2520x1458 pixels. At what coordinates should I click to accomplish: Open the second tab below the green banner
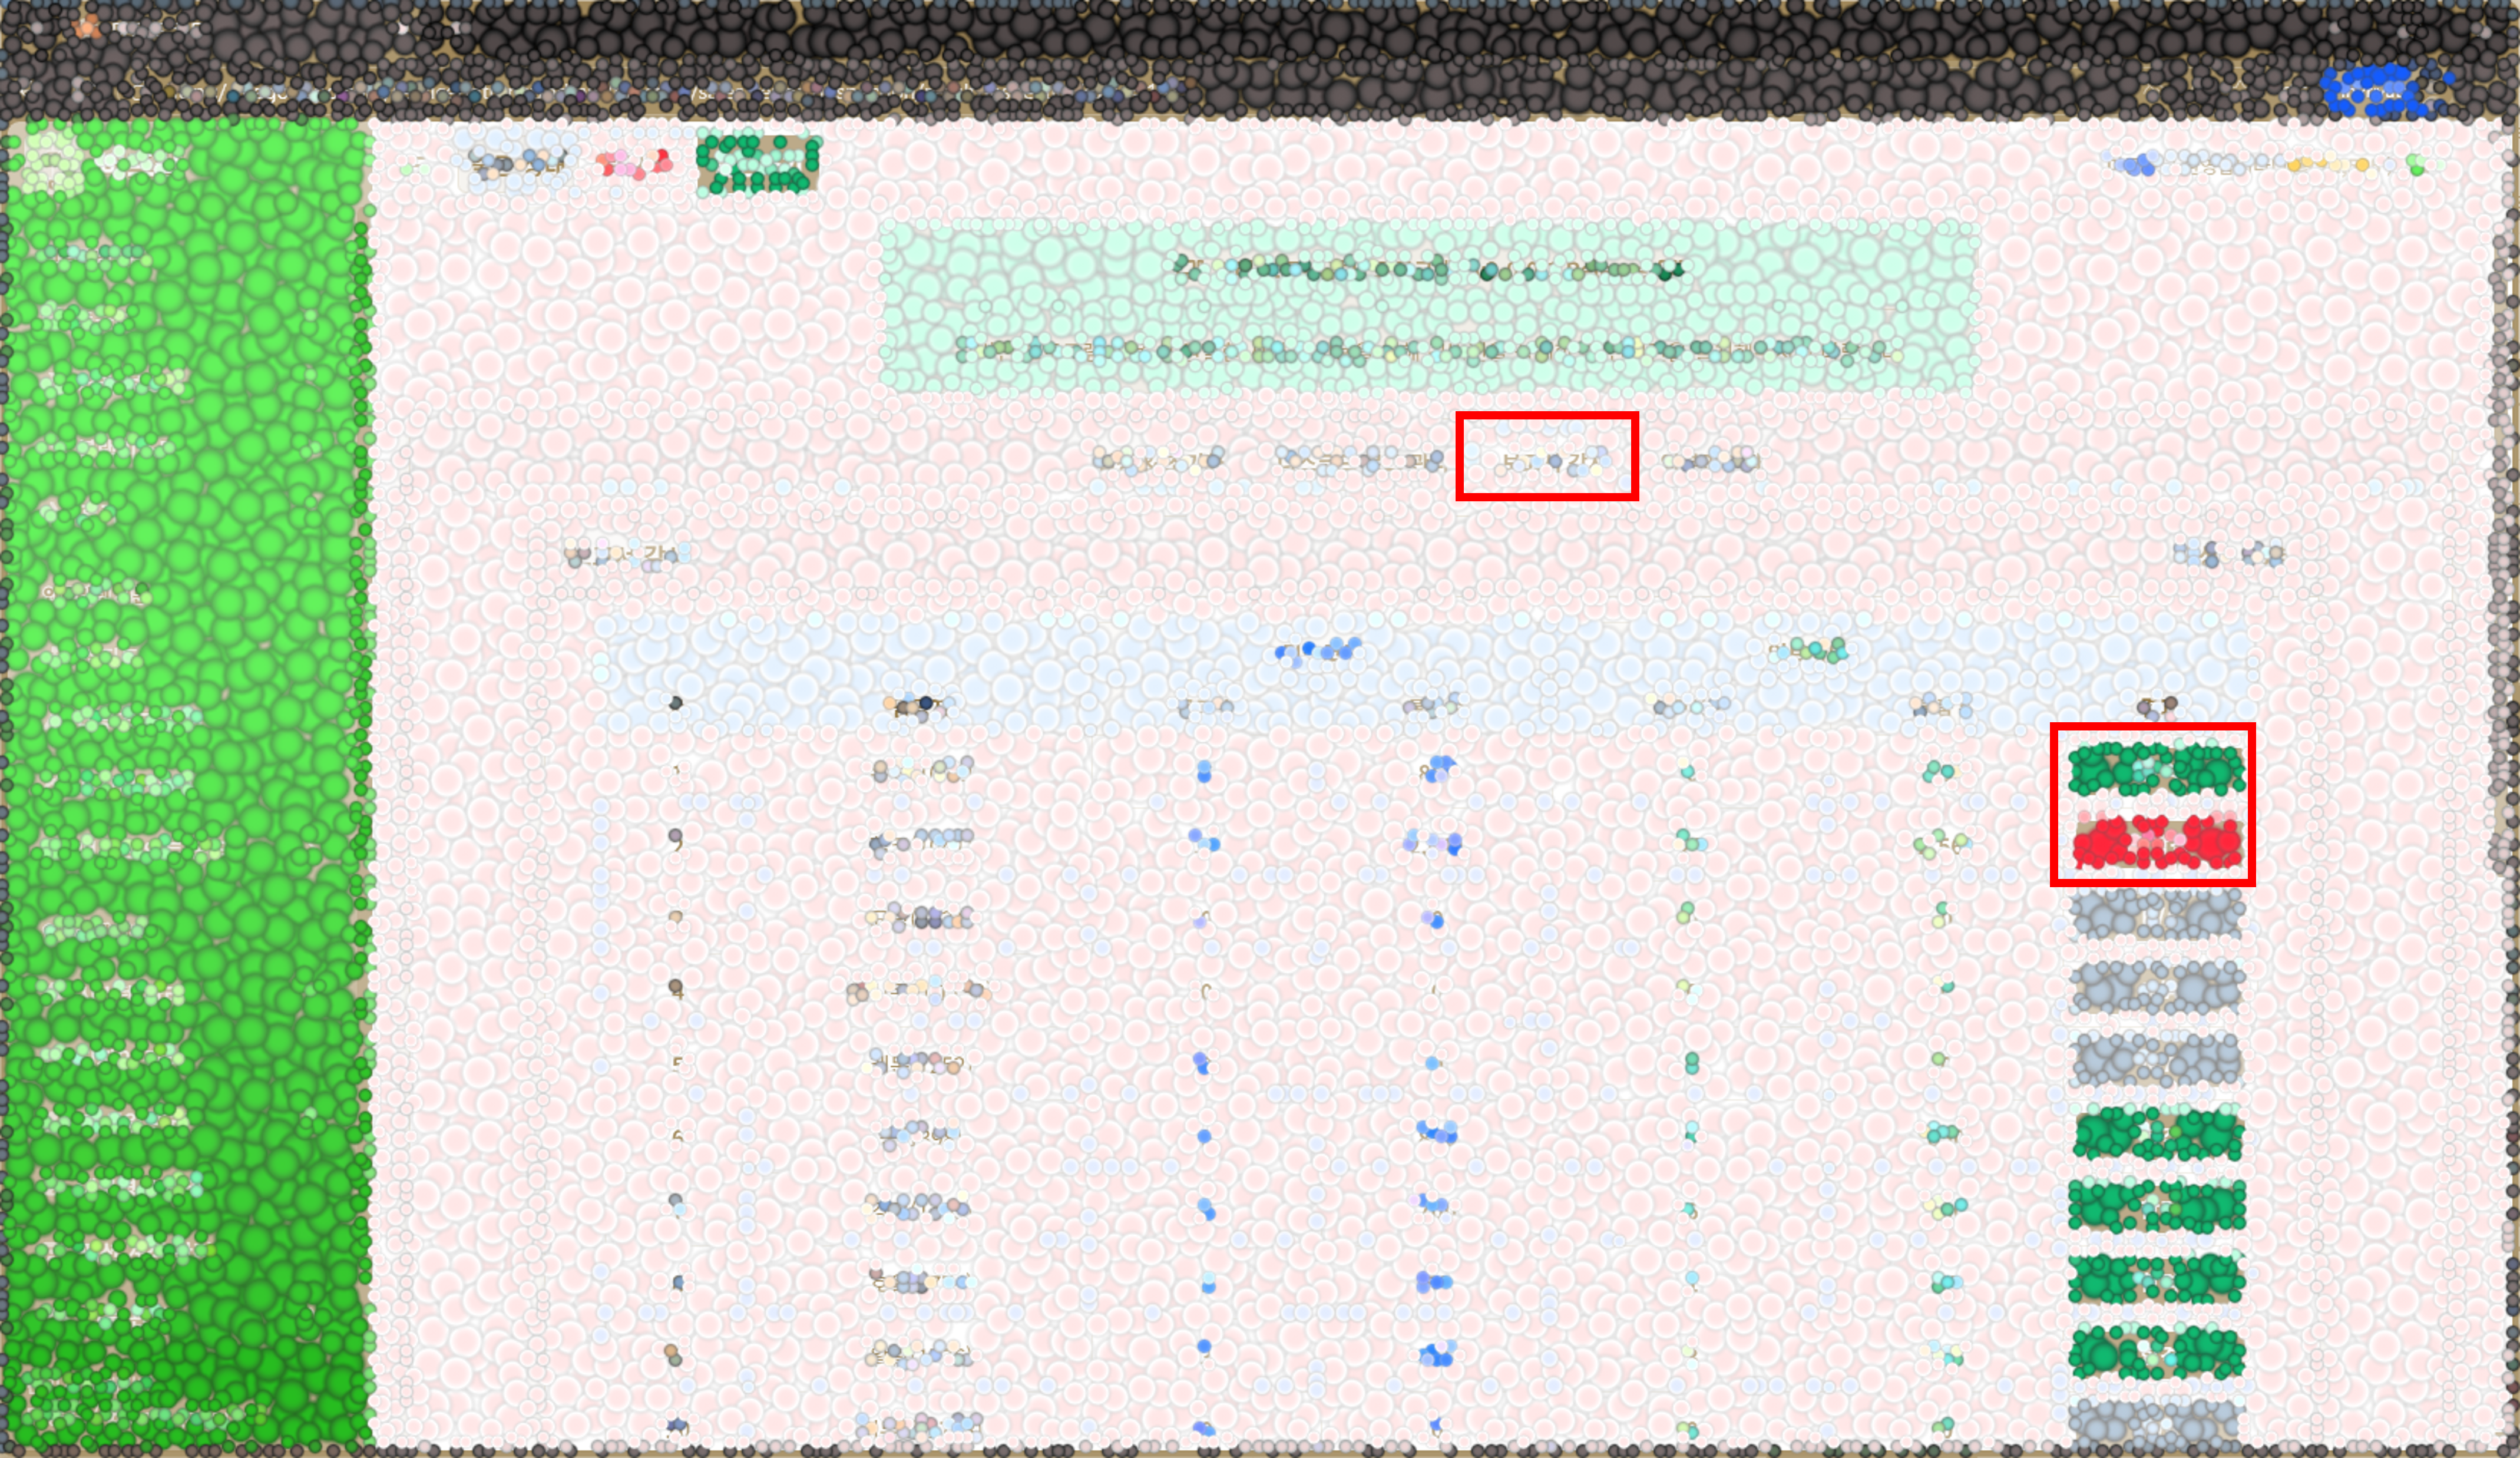(x=1360, y=461)
